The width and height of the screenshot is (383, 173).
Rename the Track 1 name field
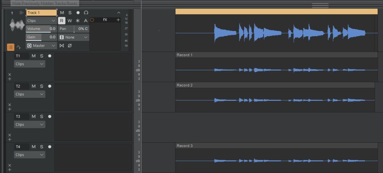(41, 13)
